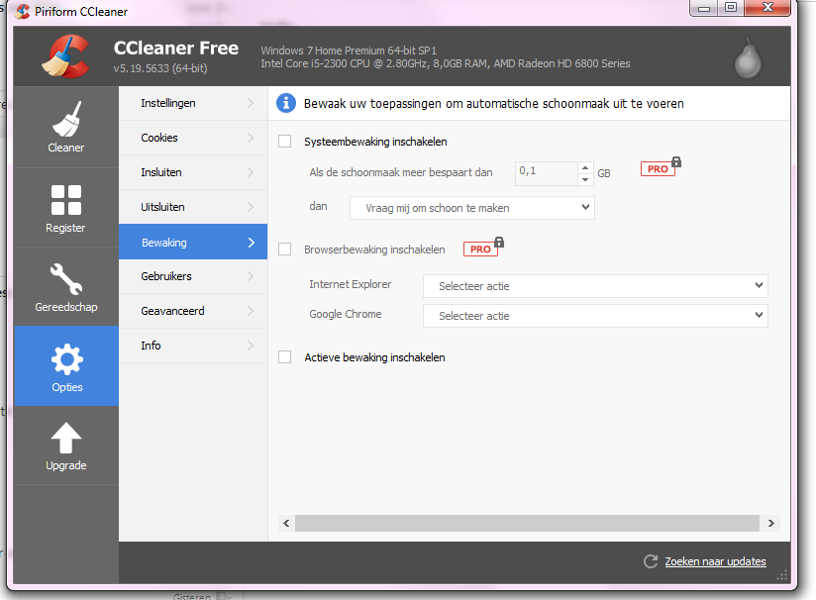Click the blue info icon

coord(286,103)
